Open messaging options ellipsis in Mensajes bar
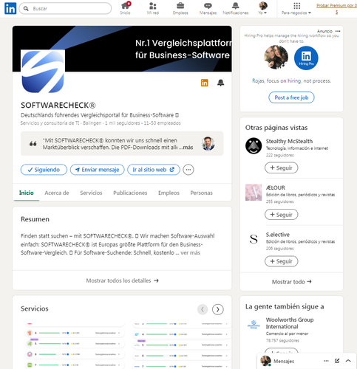This screenshot has height=369, width=357. click(326, 361)
